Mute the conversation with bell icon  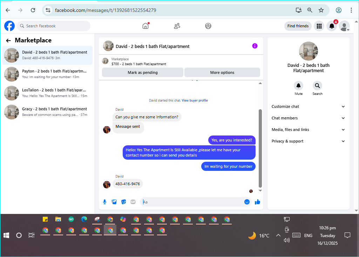299,85
